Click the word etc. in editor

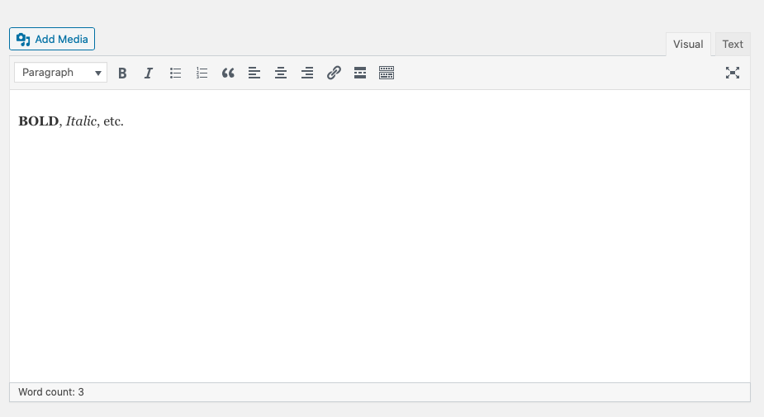pyautogui.click(x=113, y=121)
